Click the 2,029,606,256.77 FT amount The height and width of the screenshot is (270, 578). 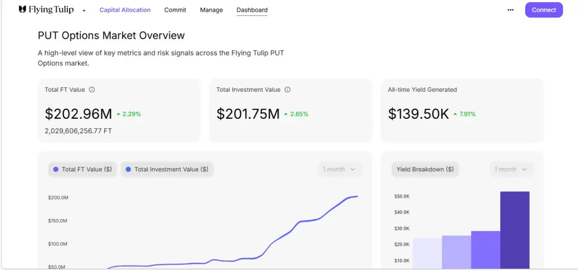pyautogui.click(x=78, y=131)
